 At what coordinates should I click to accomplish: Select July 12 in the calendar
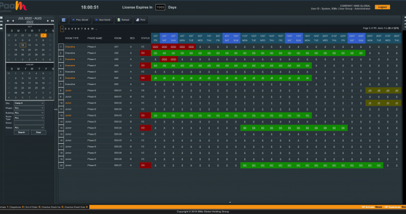click(x=23, y=45)
